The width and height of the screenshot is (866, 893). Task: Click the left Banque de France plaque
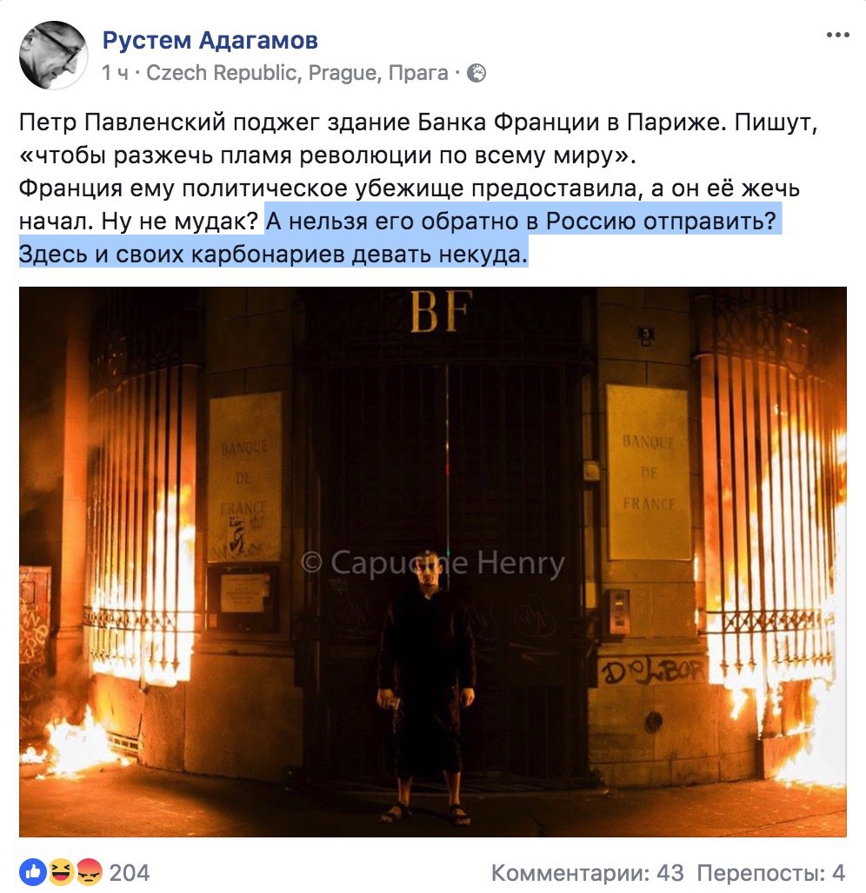tap(244, 477)
